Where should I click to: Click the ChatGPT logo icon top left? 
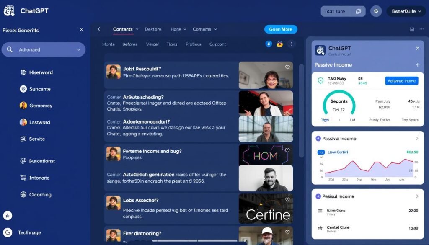pyautogui.click(x=9, y=10)
